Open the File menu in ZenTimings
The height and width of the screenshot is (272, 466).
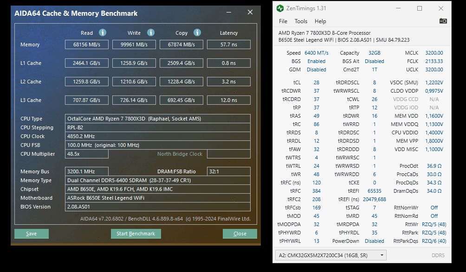(x=283, y=21)
